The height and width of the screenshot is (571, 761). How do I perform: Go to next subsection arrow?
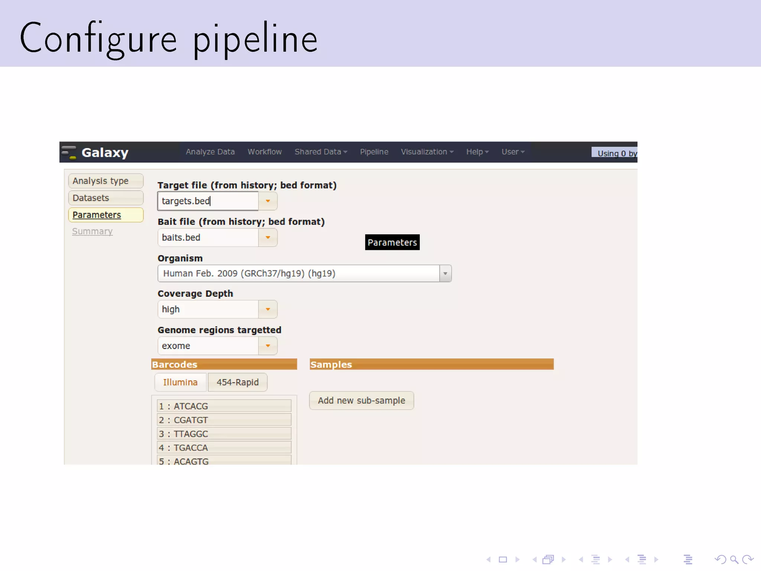(x=610, y=559)
